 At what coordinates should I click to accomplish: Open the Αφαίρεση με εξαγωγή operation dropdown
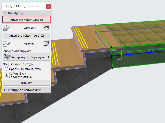pyautogui.click(x=27, y=57)
